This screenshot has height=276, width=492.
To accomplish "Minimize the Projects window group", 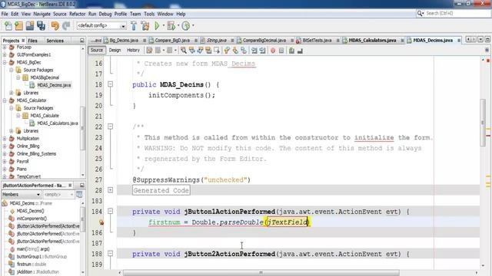I will [82, 41].
